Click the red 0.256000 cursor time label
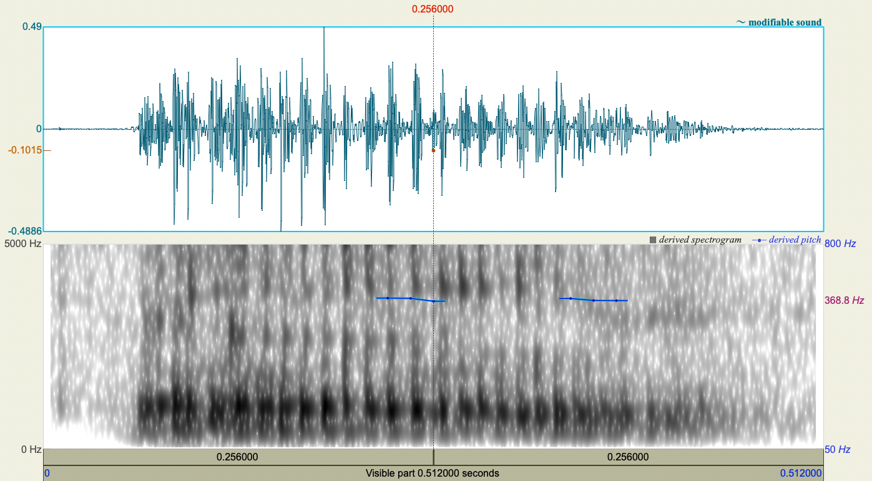The width and height of the screenshot is (872, 481). coord(434,9)
